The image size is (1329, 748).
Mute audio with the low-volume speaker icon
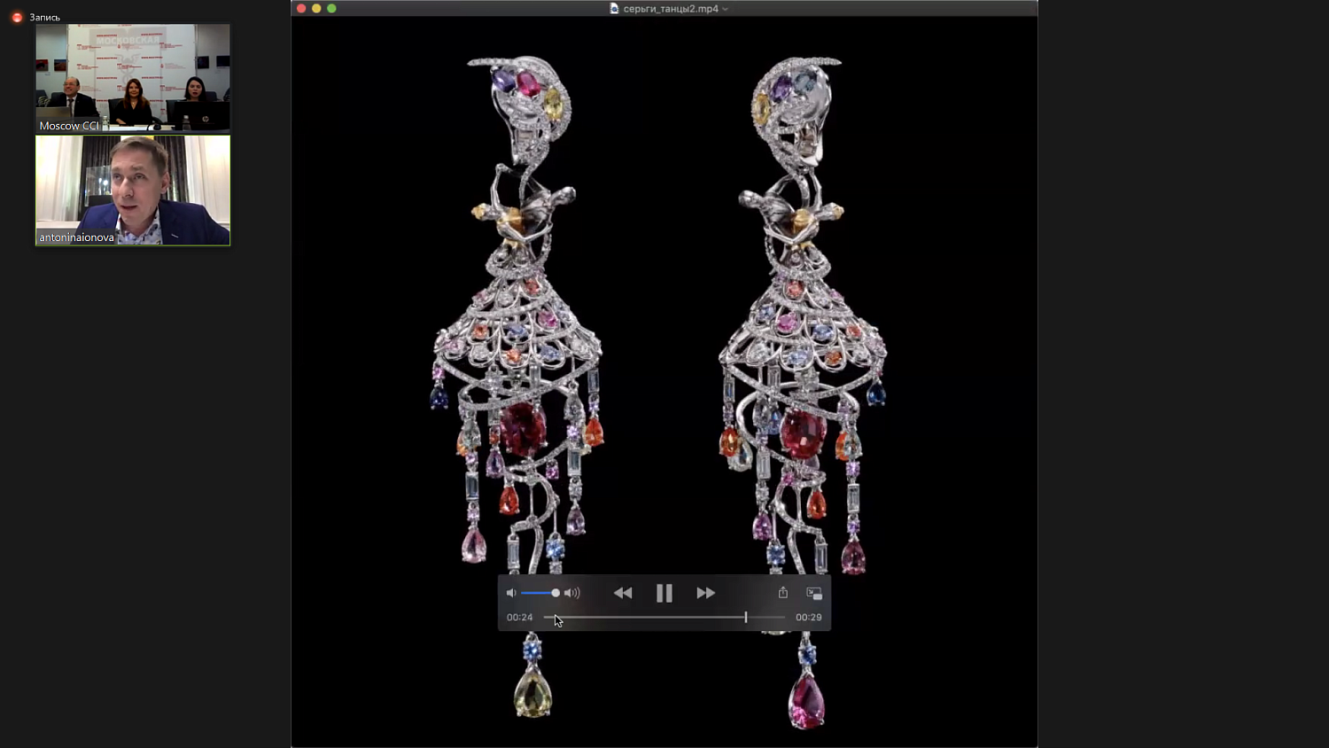[x=511, y=593]
